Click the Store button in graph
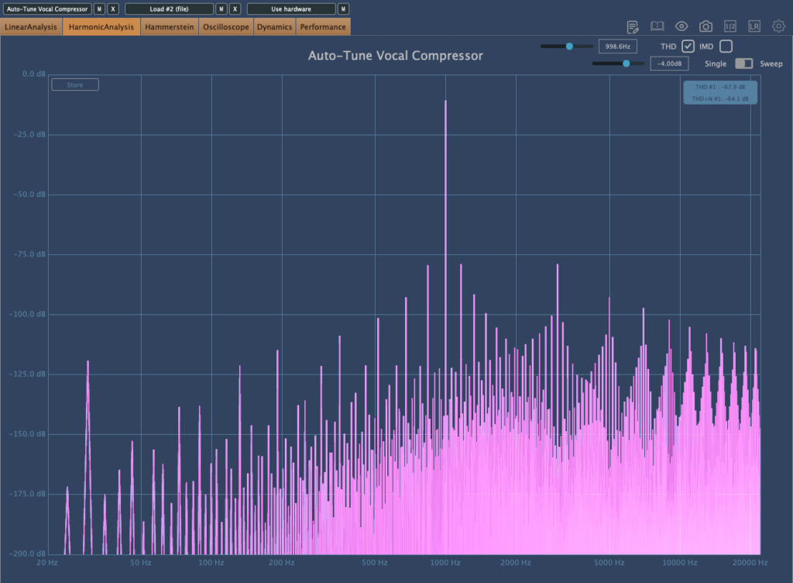793x583 pixels. point(75,85)
